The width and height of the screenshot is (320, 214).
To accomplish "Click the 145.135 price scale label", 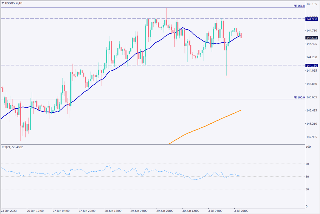I will (x=311, y=4).
